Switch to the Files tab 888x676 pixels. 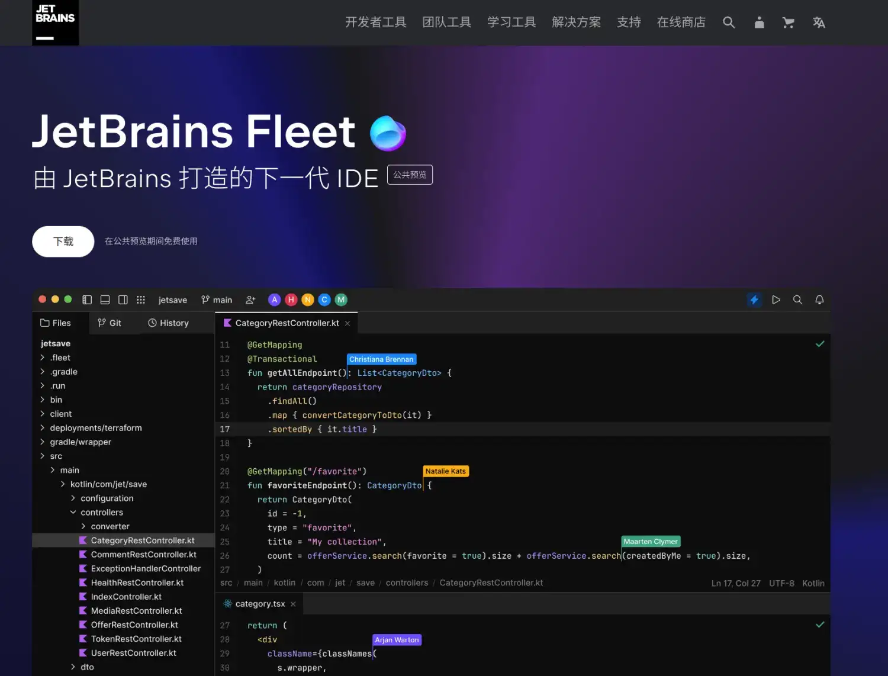pos(56,323)
